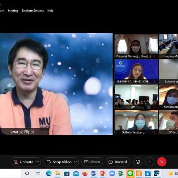Unmute the microphone
The image size is (178, 178).
pos(24,162)
